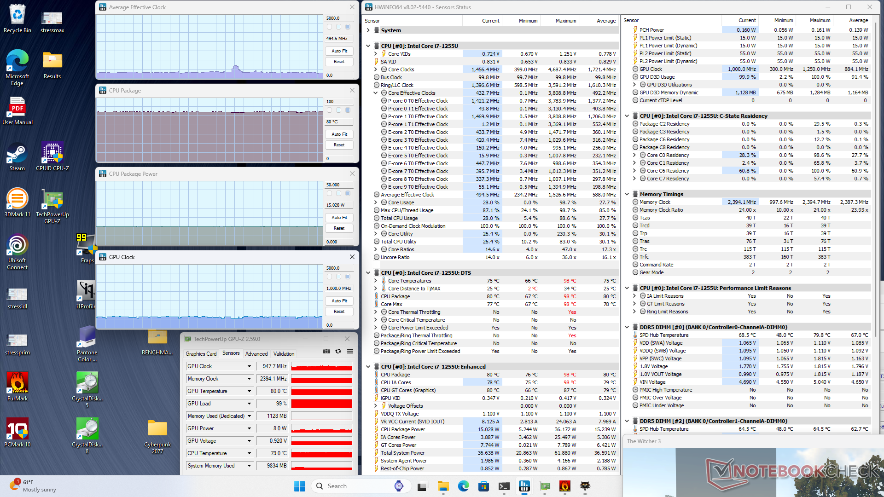Click Reset in Average Effective Clock window
Viewport: 884px width, 497px height.
tap(339, 62)
